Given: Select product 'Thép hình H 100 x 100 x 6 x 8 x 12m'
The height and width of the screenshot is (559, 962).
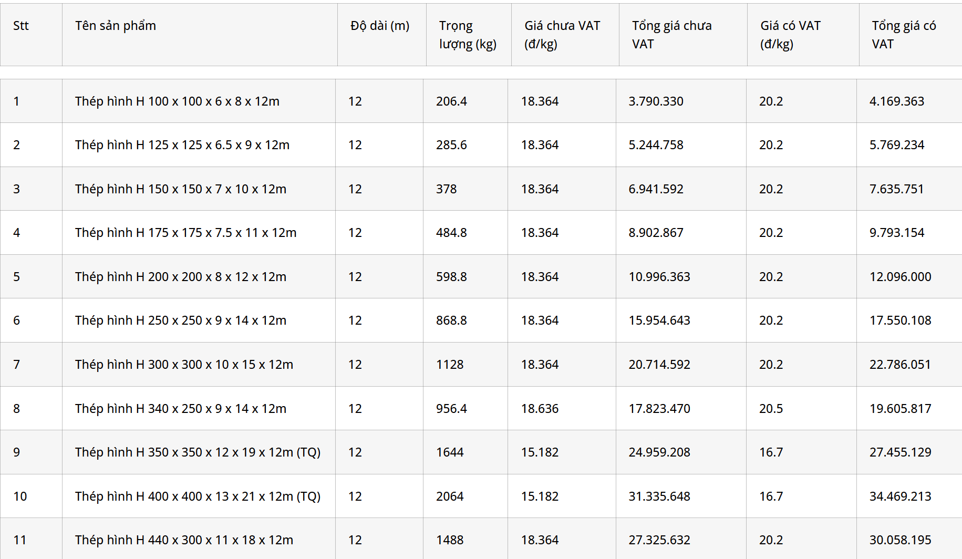Looking at the screenshot, I should click(177, 101).
